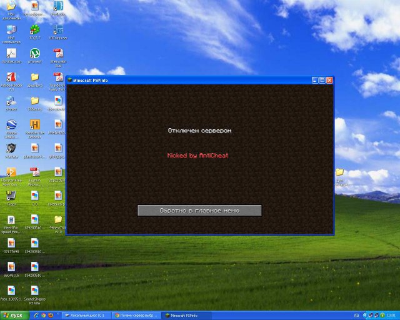400x320 pixels.
Task: Switch to Локальный диск (C:) taskbar window
Action: pos(86,315)
